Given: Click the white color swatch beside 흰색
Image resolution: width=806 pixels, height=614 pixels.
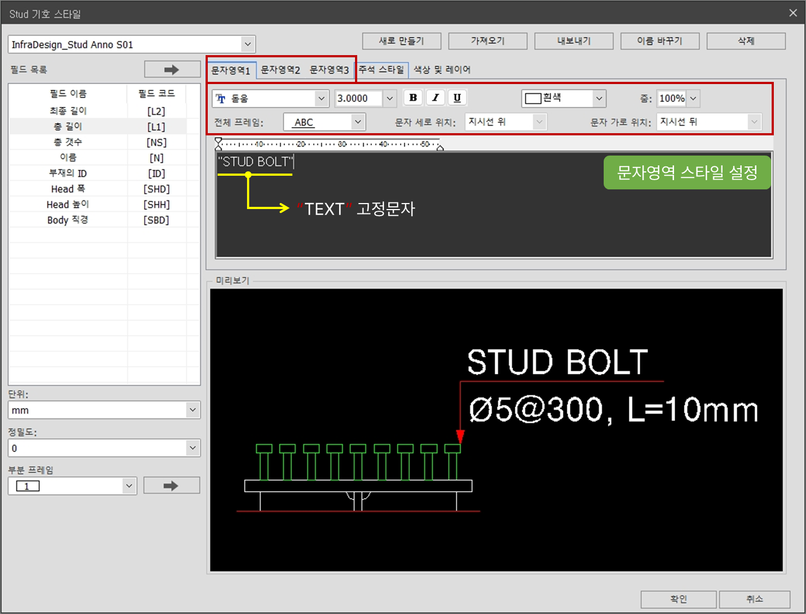Looking at the screenshot, I should [533, 99].
